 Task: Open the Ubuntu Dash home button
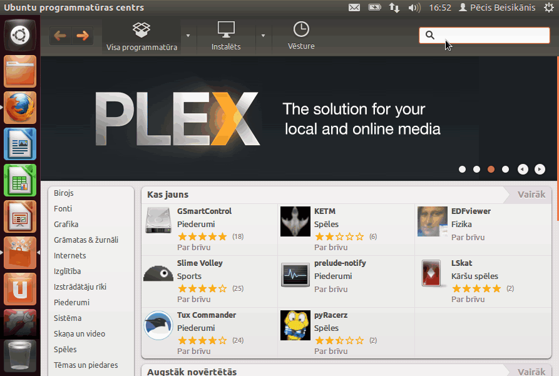pos(20,35)
